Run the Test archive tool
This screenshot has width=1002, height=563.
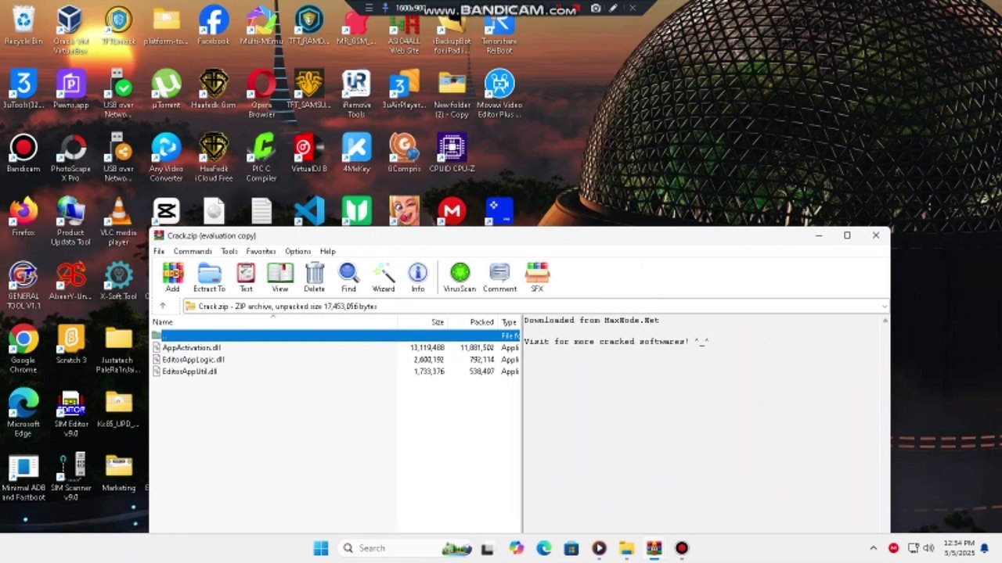(246, 278)
